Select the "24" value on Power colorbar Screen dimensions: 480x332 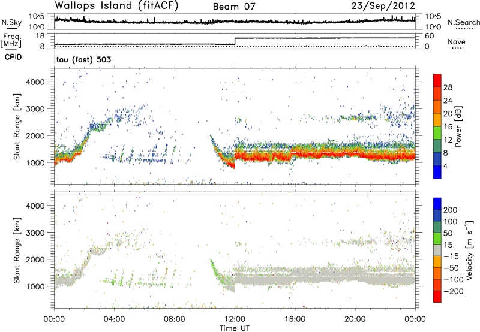click(448, 101)
